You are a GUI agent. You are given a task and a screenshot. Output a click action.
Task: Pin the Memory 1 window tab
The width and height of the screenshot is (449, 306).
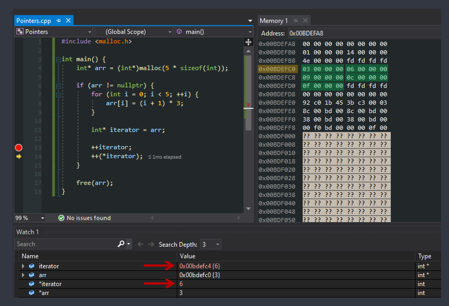[296, 21]
